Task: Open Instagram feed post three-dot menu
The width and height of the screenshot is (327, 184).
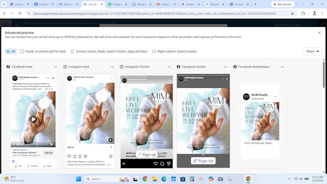Action: 111,78
